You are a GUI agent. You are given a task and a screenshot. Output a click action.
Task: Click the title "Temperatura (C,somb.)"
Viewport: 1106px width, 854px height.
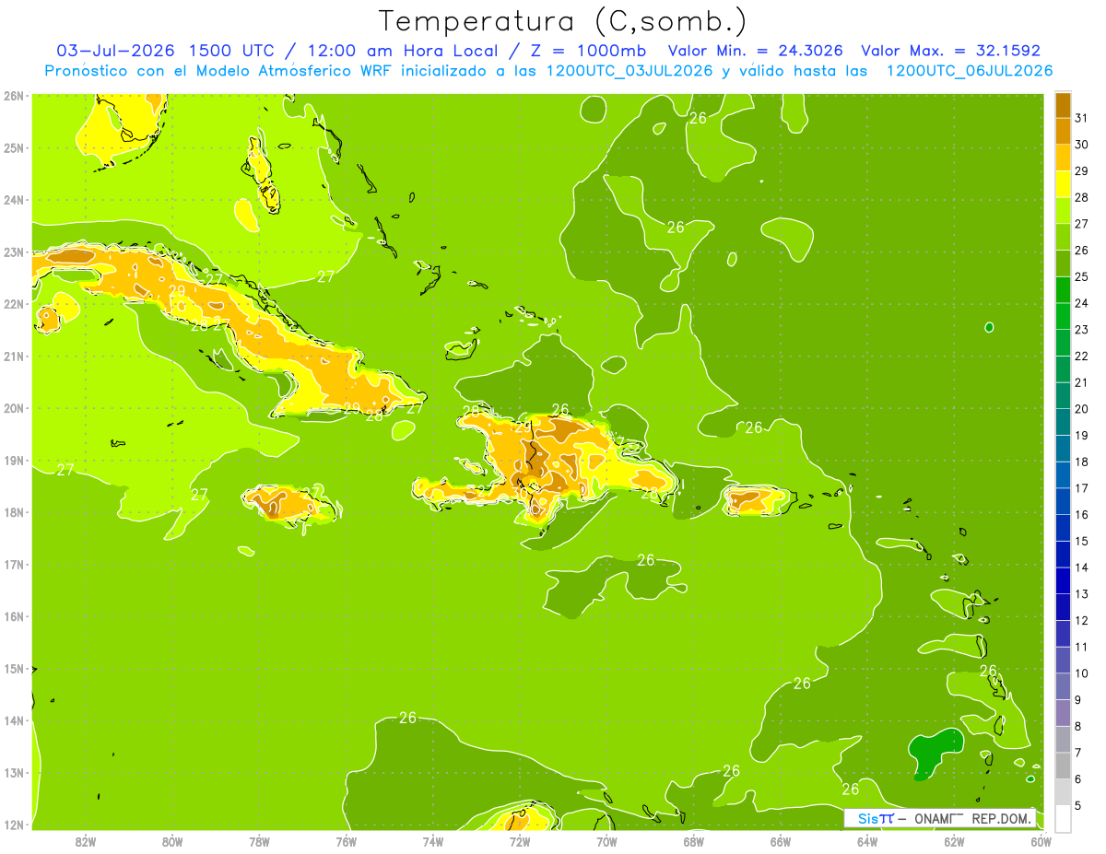coord(563,21)
